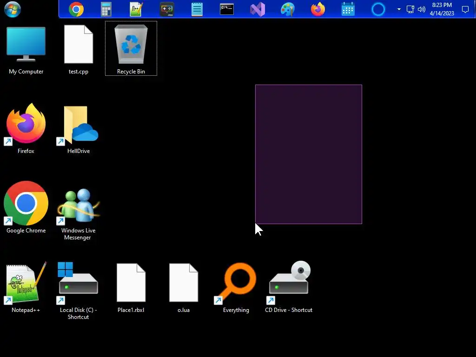Open the notification center icon
The height and width of the screenshot is (357, 476).
click(x=465, y=9)
